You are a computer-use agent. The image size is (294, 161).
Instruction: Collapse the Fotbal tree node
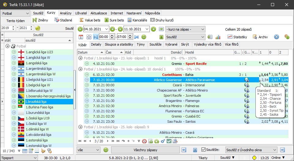7,46
